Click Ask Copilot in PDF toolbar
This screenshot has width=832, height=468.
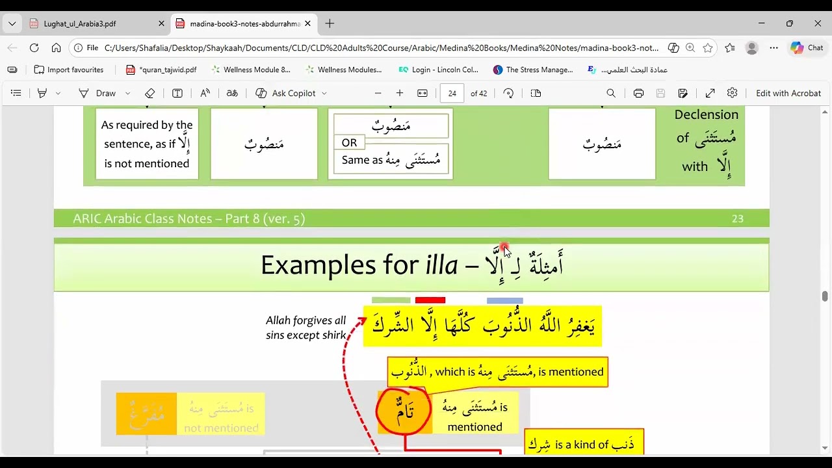point(285,93)
